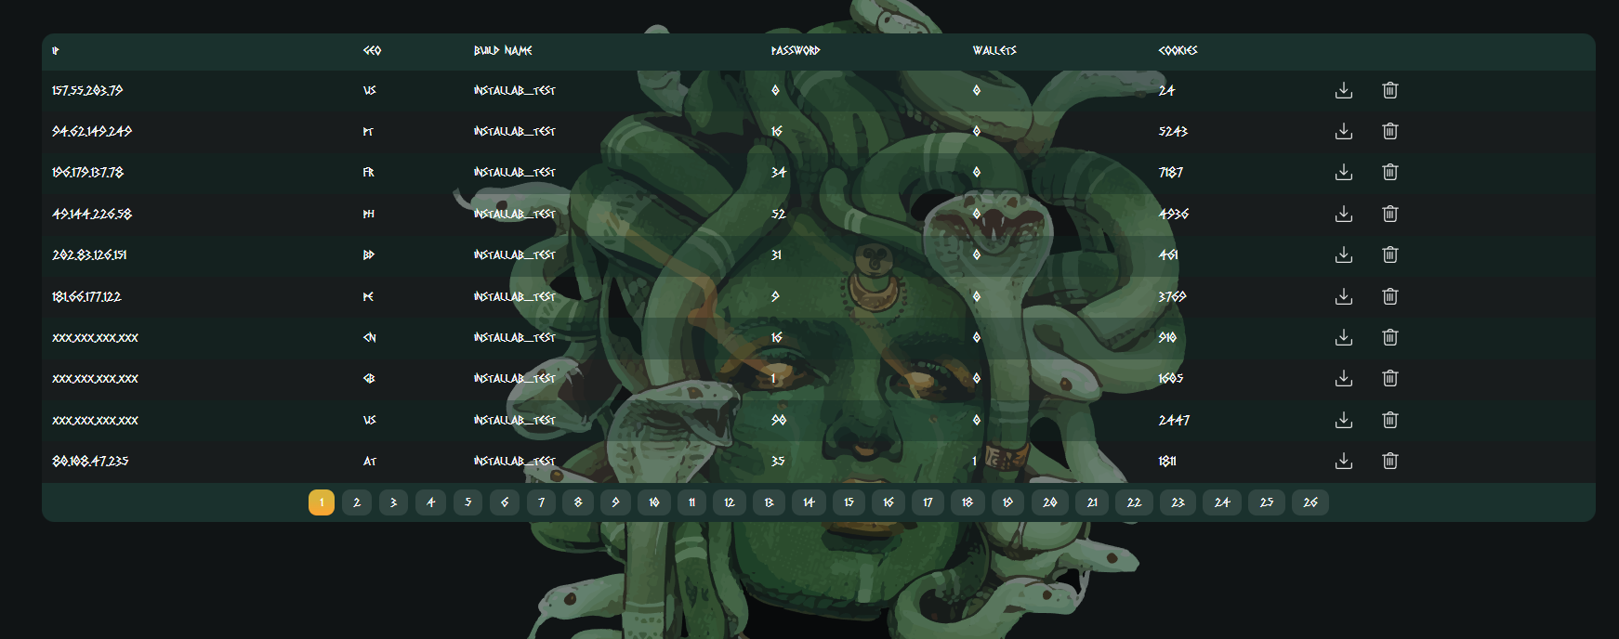Image resolution: width=1619 pixels, height=639 pixels.
Task: Delete the PH row with 4936 cookies
Action: click(1390, 214)
